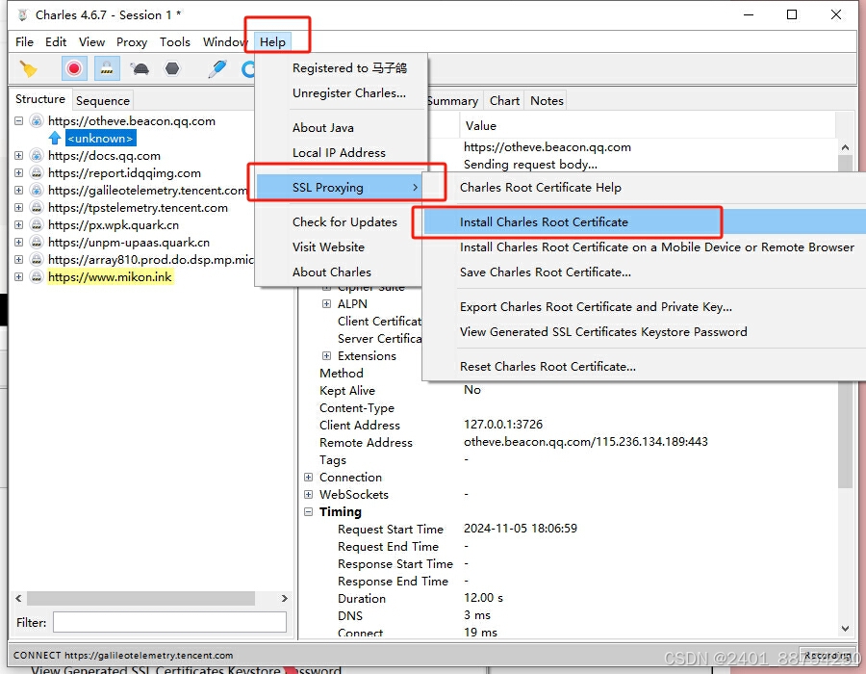
Task: Choose Check for Updates
Action: (x=344, y=222)
